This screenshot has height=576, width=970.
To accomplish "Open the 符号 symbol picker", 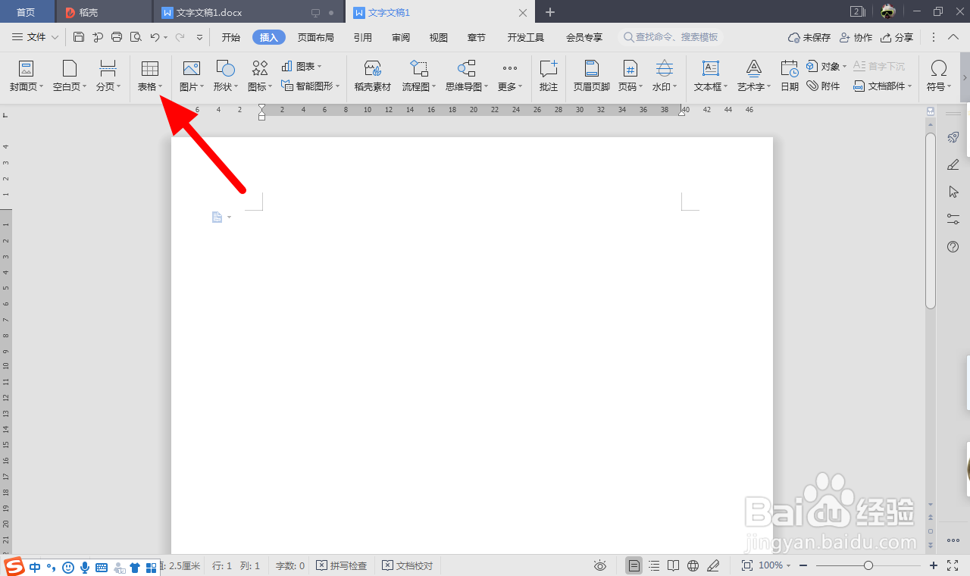I will (x=939, y=77).
